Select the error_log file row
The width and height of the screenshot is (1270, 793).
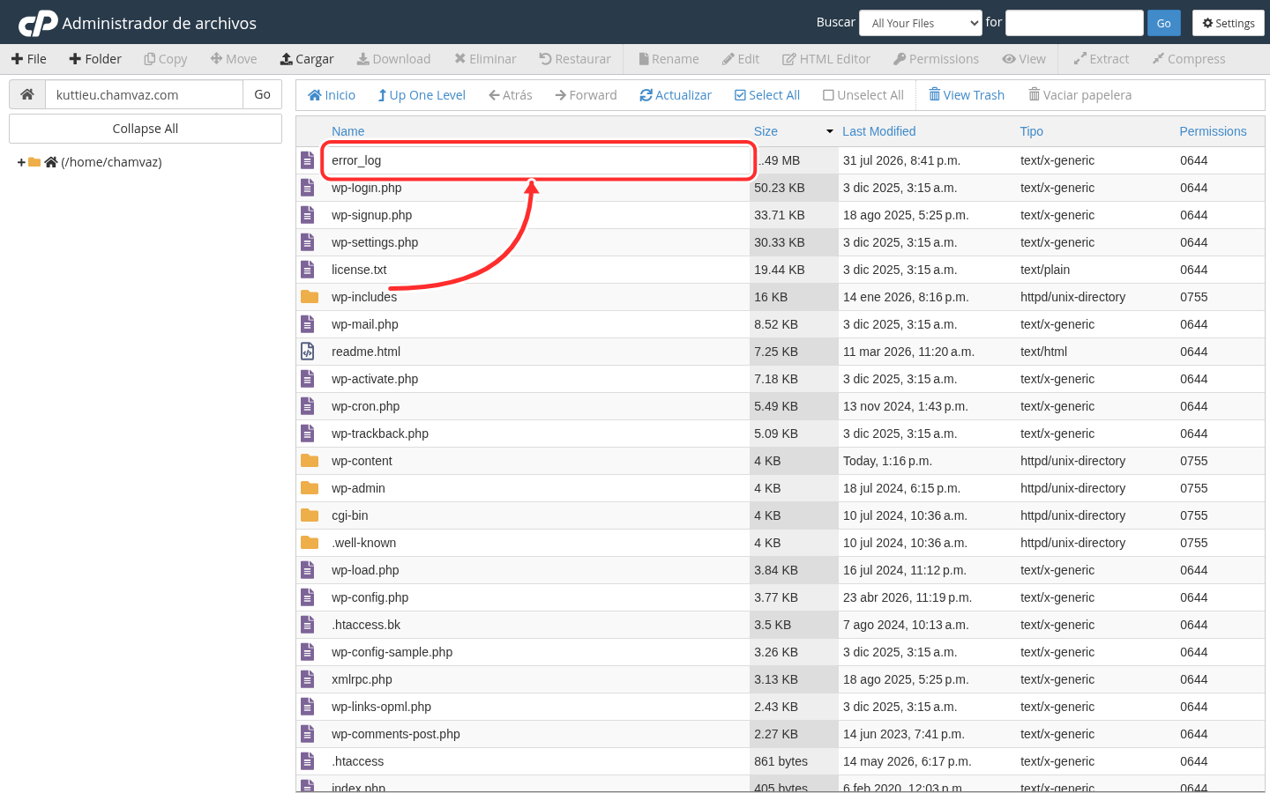pyautogui.click(x=780, y=160)
